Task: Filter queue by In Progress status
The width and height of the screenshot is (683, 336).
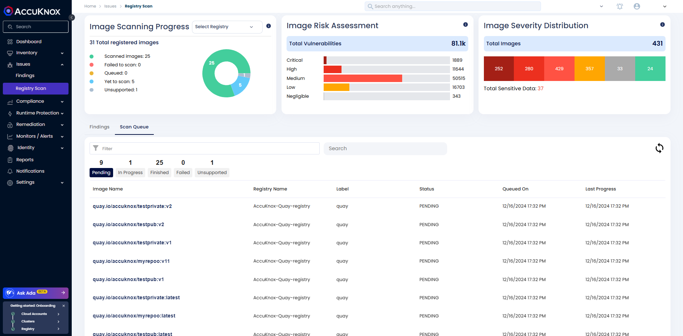Action: click(x=130, y=173)
